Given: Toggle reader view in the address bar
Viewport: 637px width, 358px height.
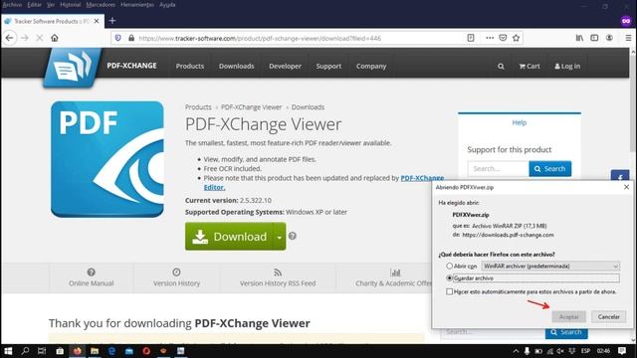Looking at the screenshot, I should click(x=471, y=38).
